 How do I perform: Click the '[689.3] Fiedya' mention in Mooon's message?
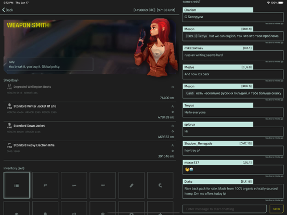coord(197,36)
